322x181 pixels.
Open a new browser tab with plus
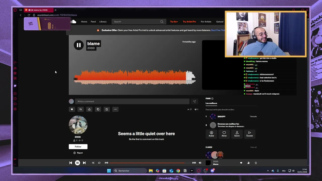[x=55, y=10]
